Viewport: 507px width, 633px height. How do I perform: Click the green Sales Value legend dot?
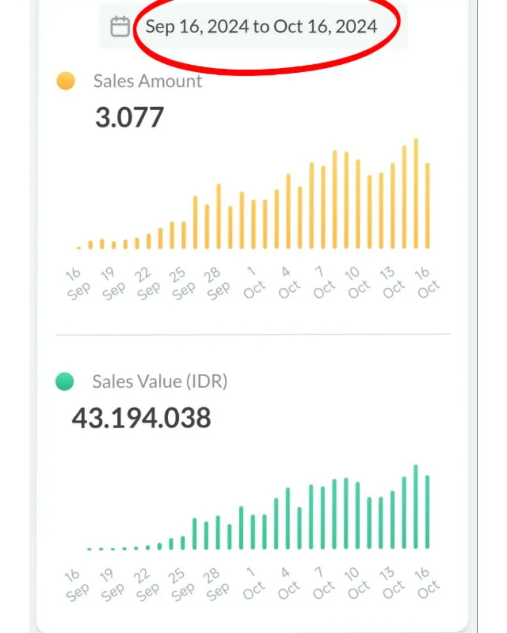pos(65,381)
